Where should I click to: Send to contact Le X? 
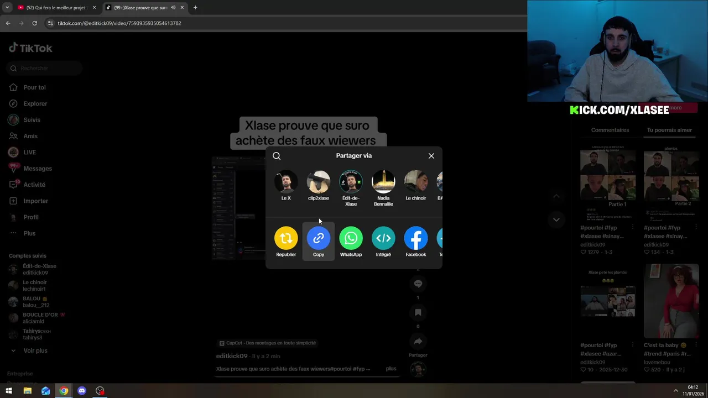pos(286,186)
